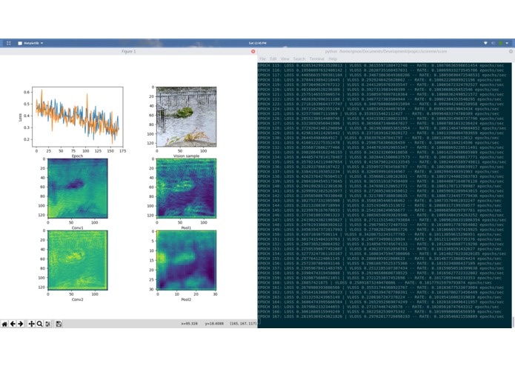Click the green battery indicator in tray
The image size is (515, 366).
[500, 43]
